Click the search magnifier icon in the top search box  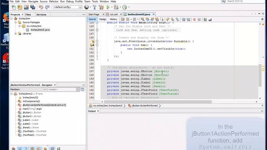(x=224, y=1)
